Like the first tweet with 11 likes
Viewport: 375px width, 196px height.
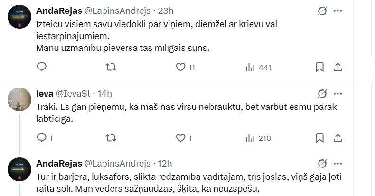click(180, 67)
